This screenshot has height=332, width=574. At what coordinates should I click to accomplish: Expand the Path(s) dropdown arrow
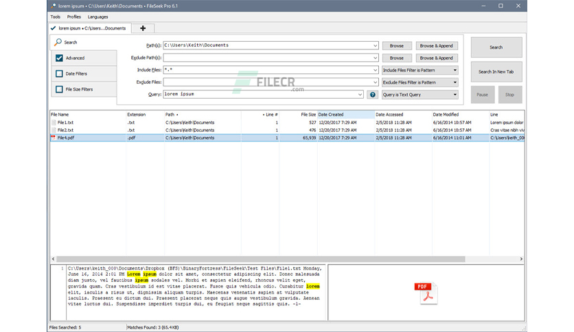375,46
